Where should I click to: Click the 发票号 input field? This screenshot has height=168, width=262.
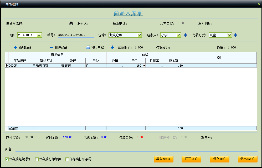click(235, 137)
